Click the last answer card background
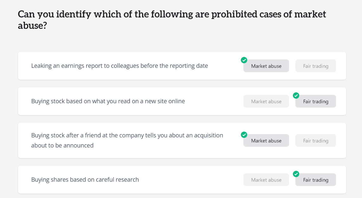Viewport: 362px width, 198px height. point(182,180)
